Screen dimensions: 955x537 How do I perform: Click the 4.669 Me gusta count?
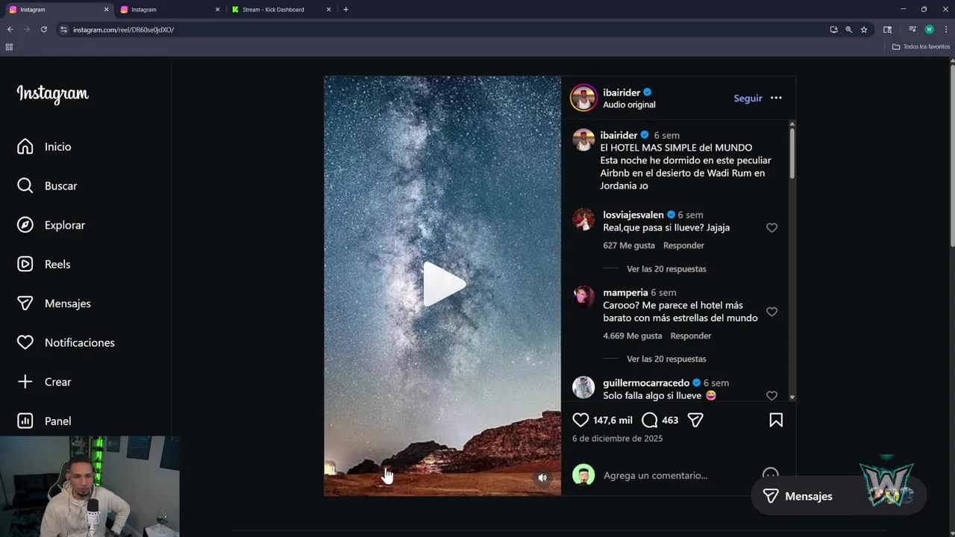click(x=632, y=336)
